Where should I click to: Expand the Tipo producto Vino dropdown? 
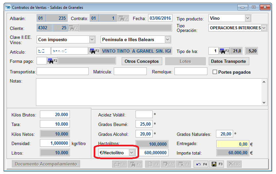[248, 18]
